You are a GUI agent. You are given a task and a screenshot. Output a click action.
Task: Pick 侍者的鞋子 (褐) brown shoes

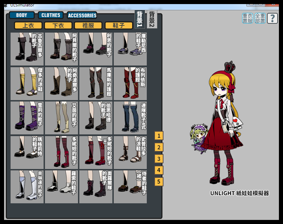[x=130, y=187]
